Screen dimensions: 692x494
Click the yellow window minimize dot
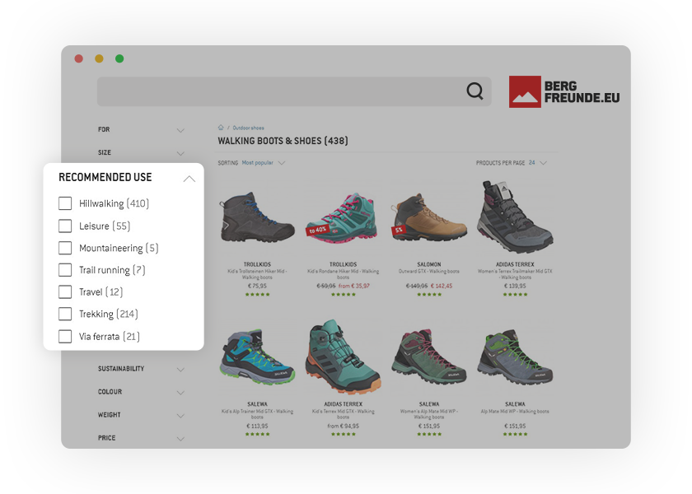pos(100,58)
